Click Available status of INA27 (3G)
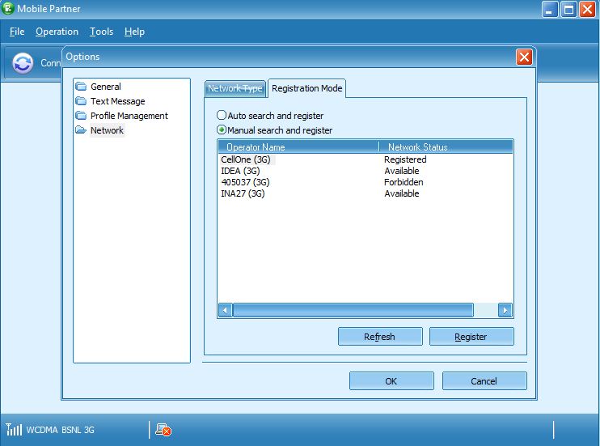 click(x=402, y=193)
